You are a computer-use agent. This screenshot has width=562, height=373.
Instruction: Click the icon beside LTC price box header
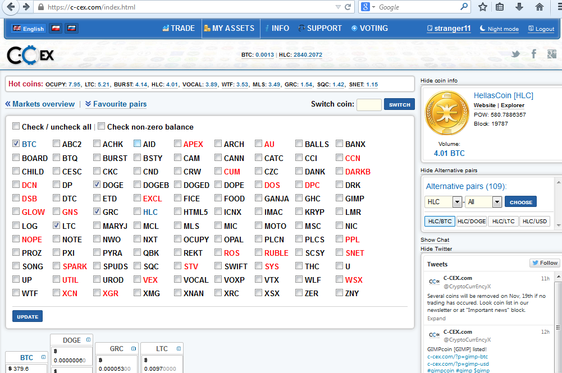(179, 348)
